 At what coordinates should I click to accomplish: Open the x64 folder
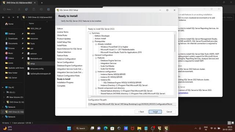(30, 48)
